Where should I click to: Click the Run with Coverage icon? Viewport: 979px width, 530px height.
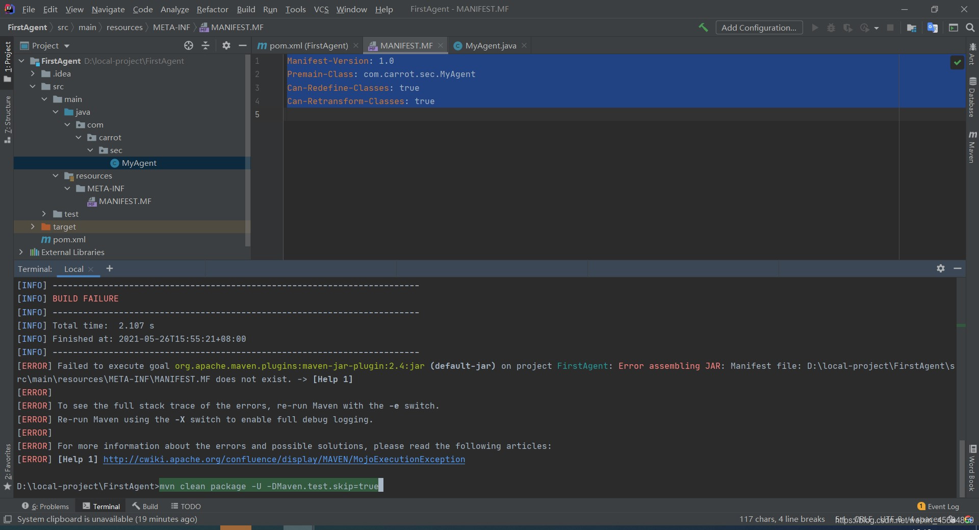(x=847, y=28)
